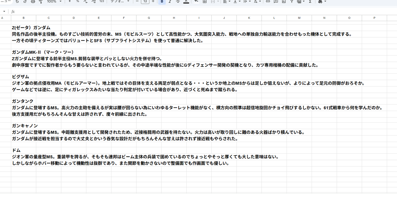Open the functions sigma menu
The image size is (397, 223).
[x=310, y=2]
